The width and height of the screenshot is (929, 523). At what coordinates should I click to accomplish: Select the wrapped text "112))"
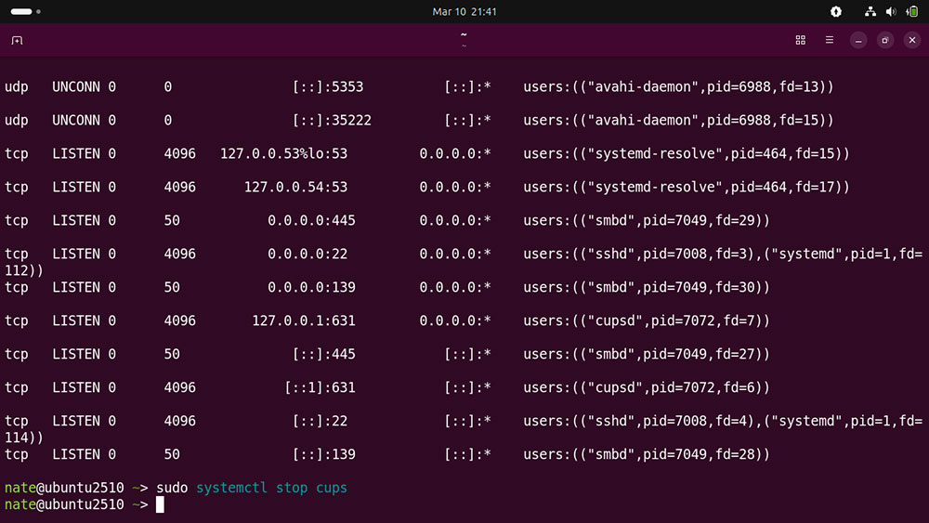(24, 270)
